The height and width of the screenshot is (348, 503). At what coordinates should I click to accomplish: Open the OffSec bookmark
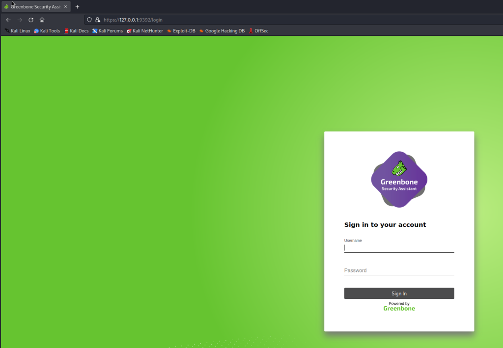click(258, 31)
